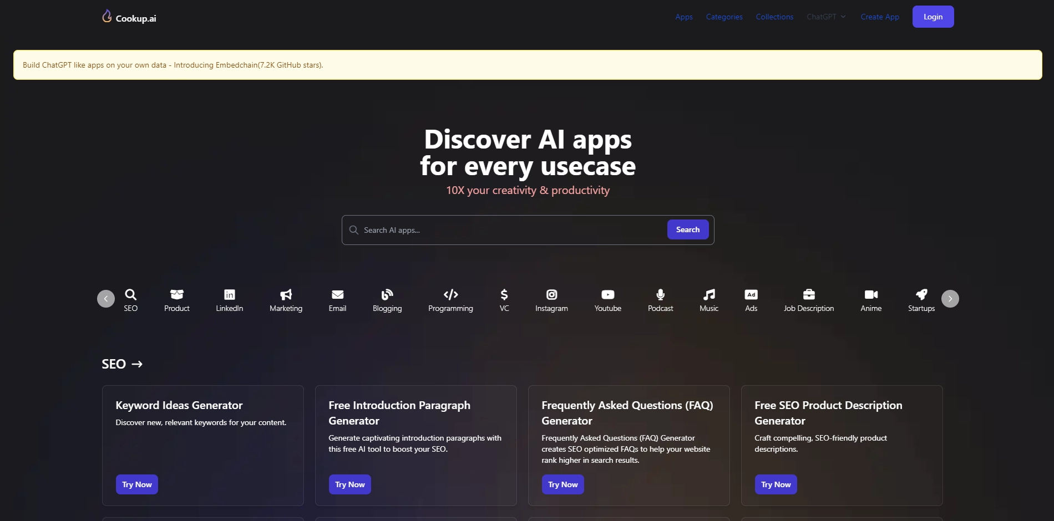Open the Youtube category icon
This screenshot has width=1054, height=521.
(x=607, y=294)
